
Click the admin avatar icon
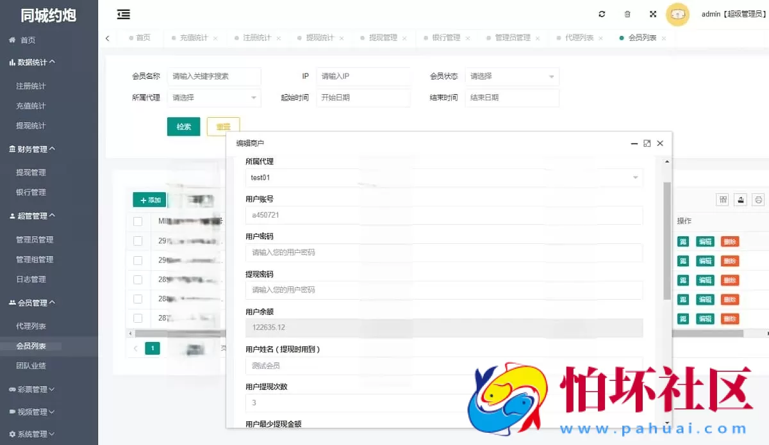pos(677,14)
